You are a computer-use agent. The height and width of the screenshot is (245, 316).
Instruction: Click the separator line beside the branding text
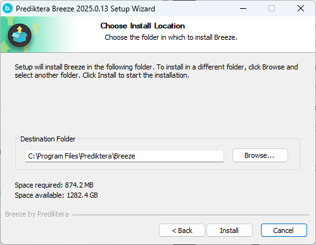190,215
